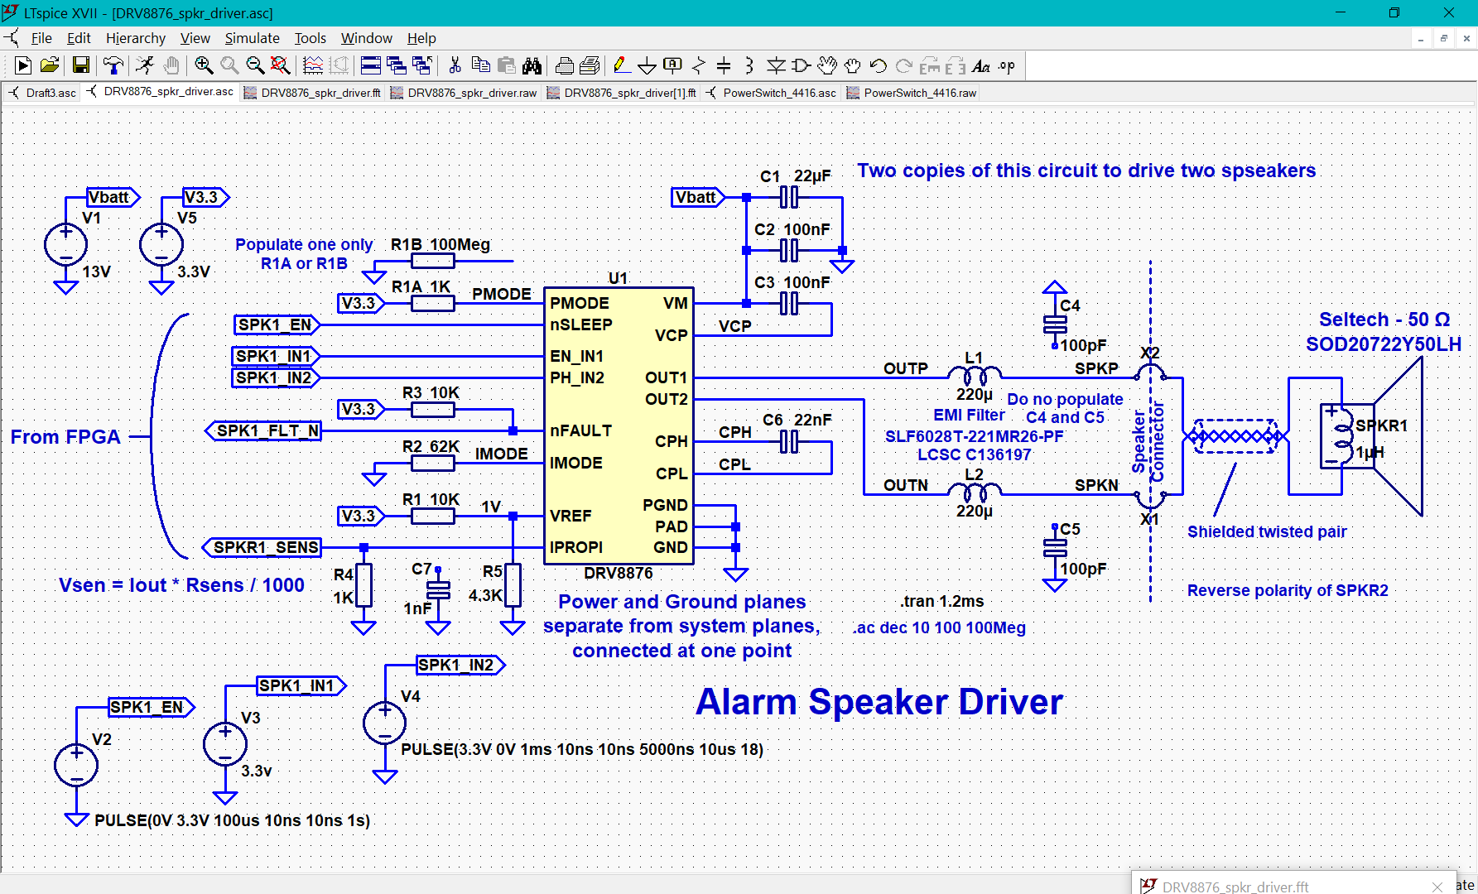Open the Help menu
This screenshot has height=894, width=1478.
pyautogui.click(x=421, y=38)
